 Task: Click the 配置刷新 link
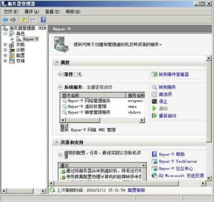coord(136,190)
